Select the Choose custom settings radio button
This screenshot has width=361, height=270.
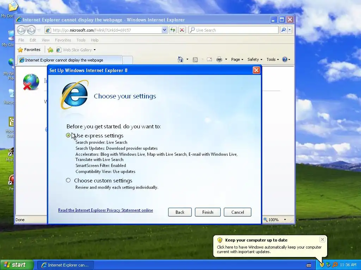(68, 180)
